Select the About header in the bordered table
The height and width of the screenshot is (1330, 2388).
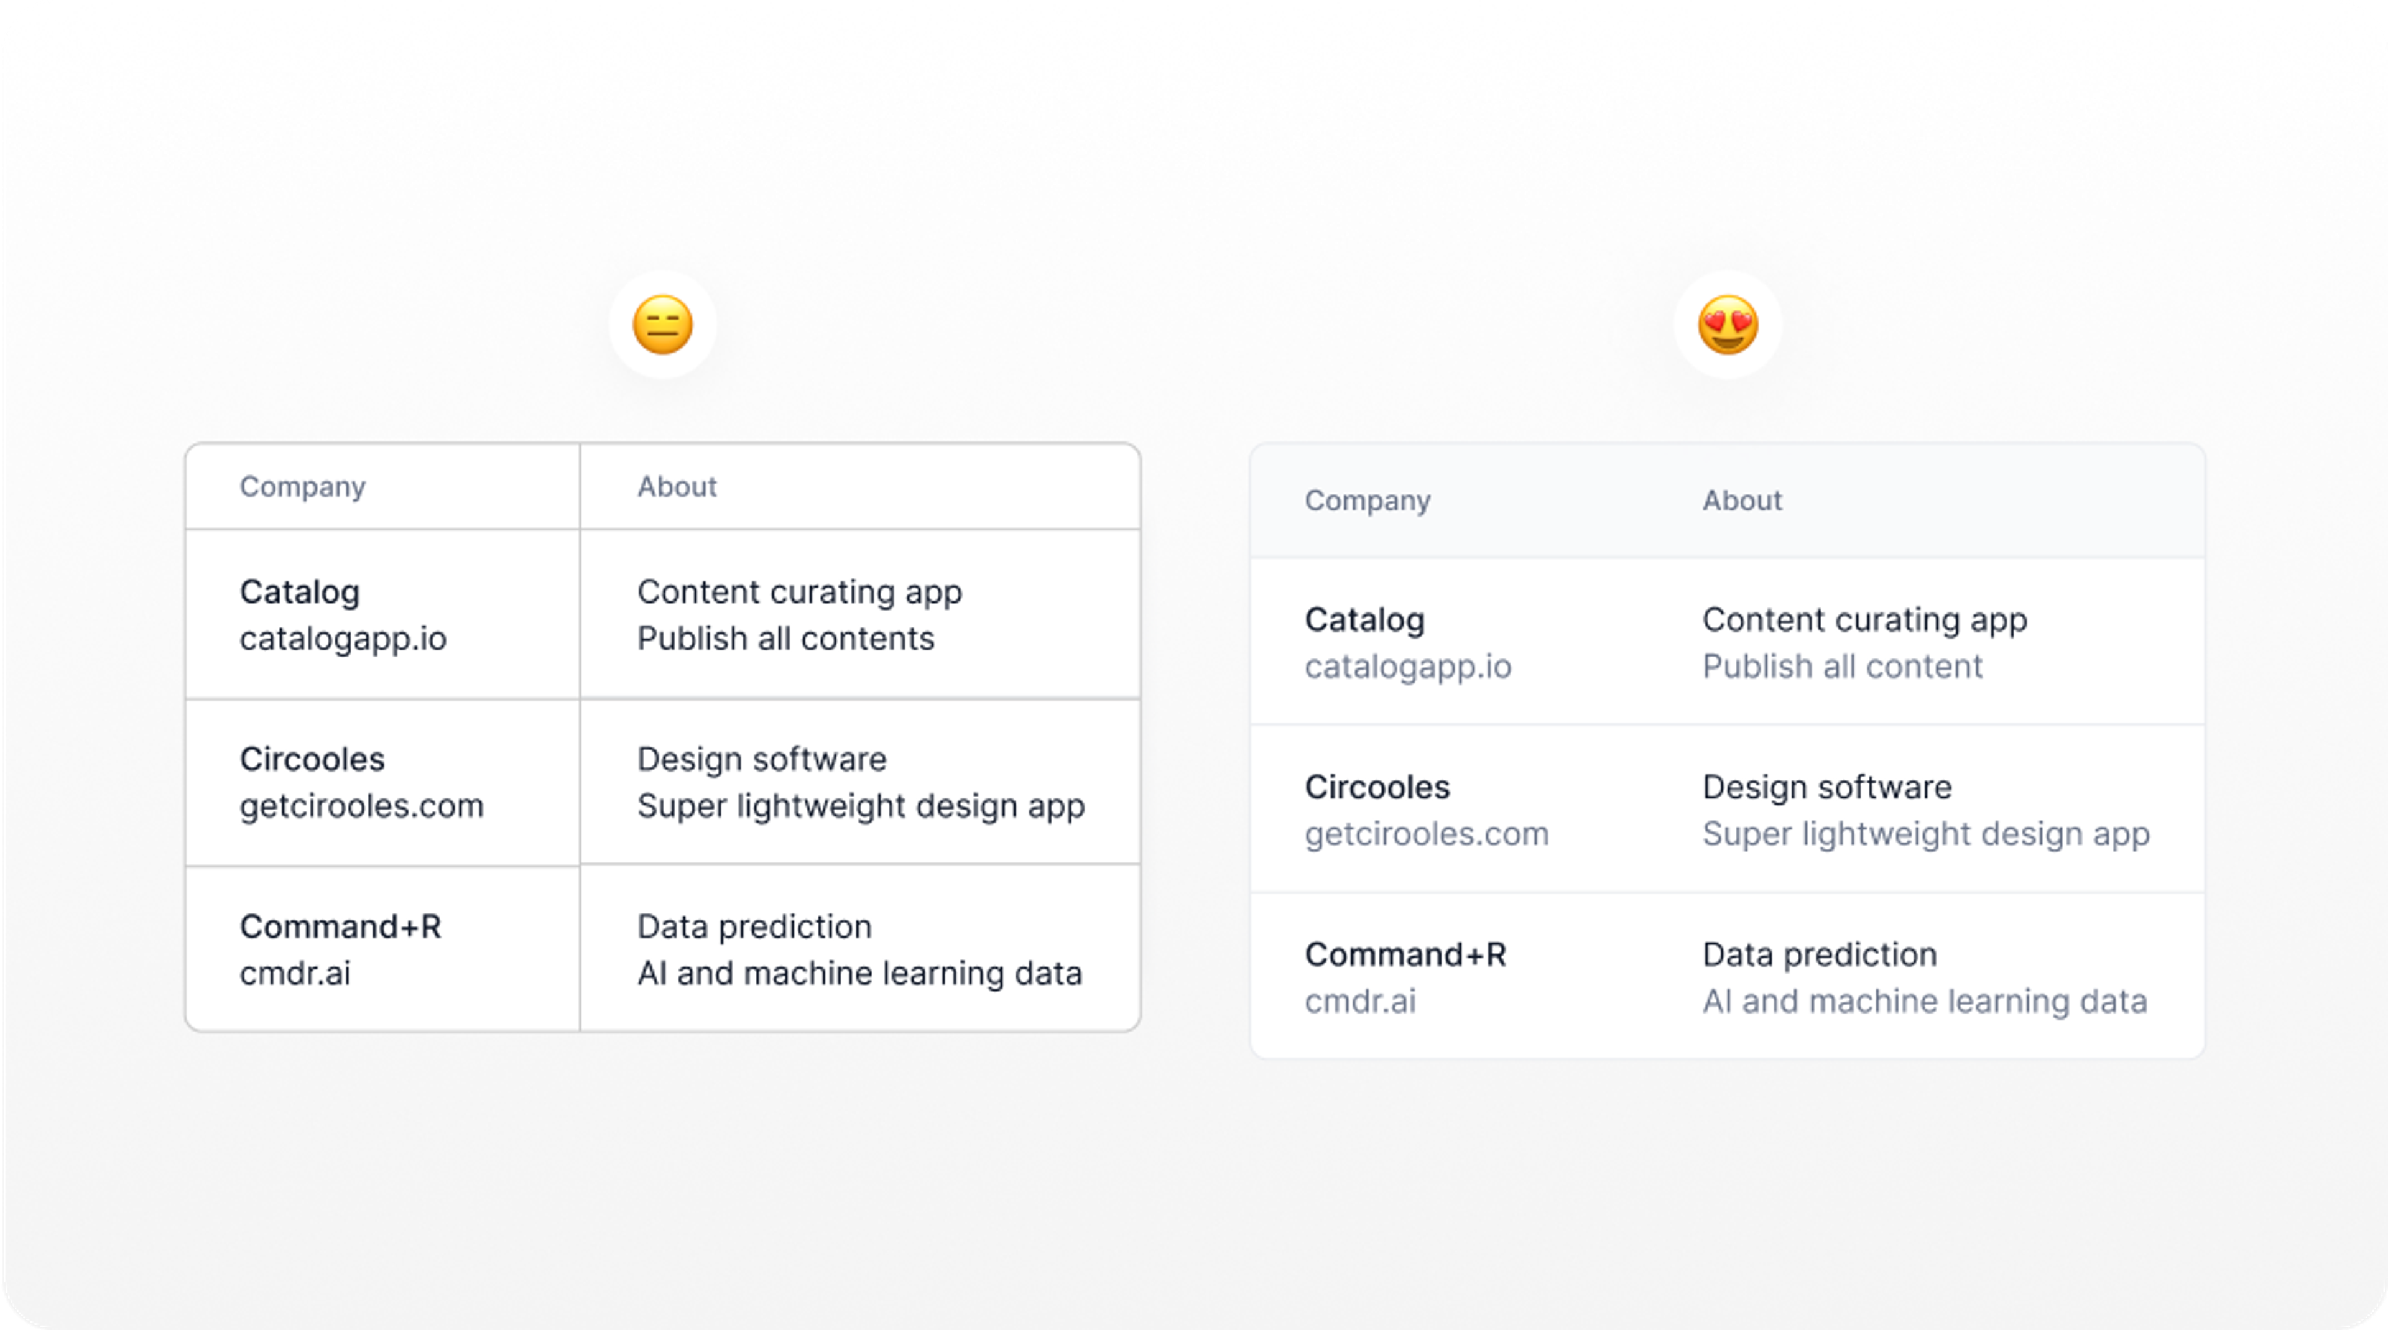tap(677, 487)
